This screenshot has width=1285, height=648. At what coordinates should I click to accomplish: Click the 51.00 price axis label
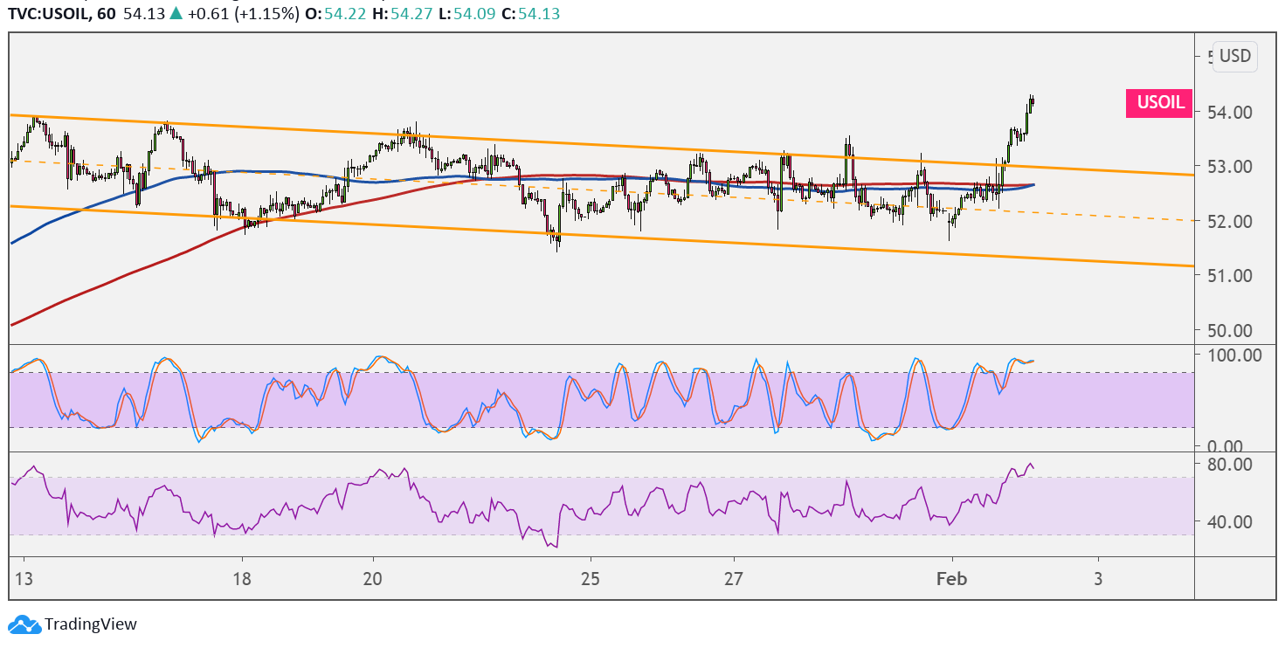1231,275
